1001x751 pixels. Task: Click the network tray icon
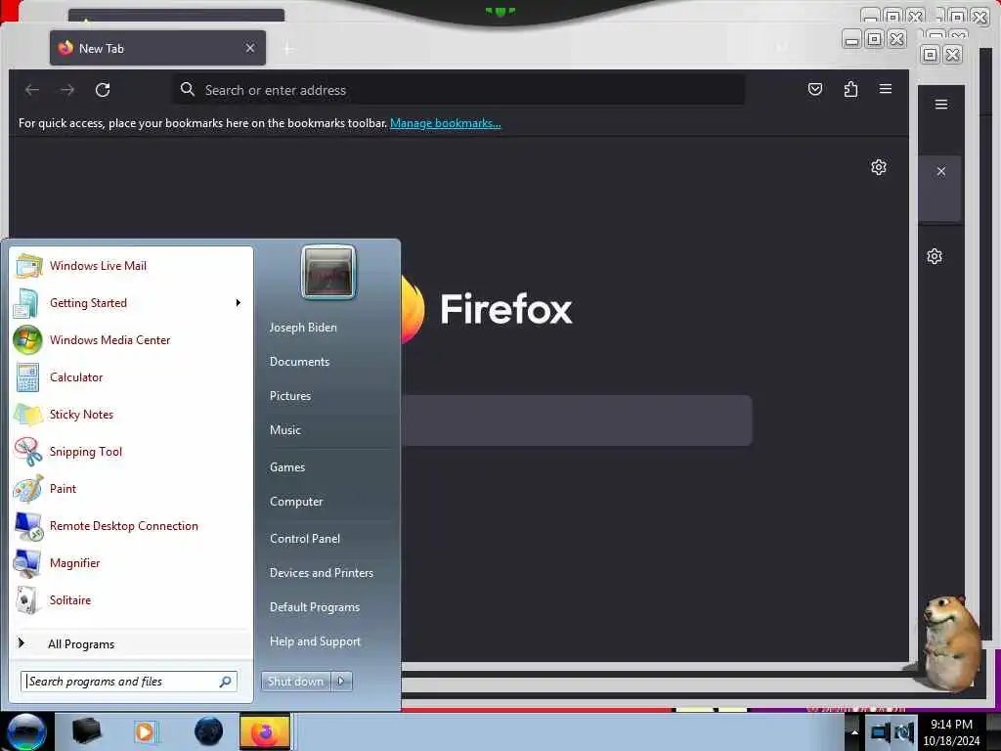880,732
